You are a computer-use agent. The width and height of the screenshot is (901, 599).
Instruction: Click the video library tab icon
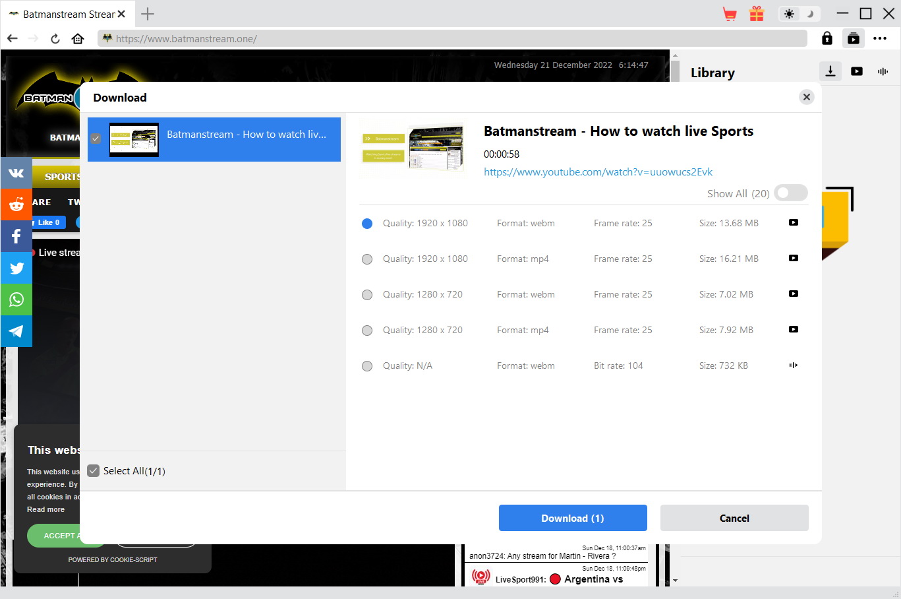(x=856, y=71)
